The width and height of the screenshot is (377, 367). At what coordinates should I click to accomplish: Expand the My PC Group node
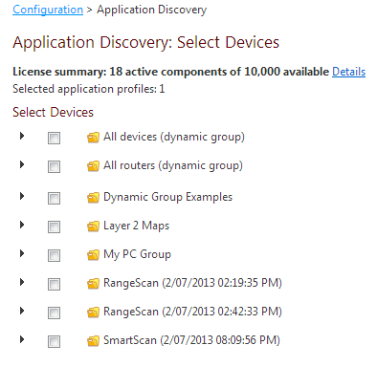point(22,253)
